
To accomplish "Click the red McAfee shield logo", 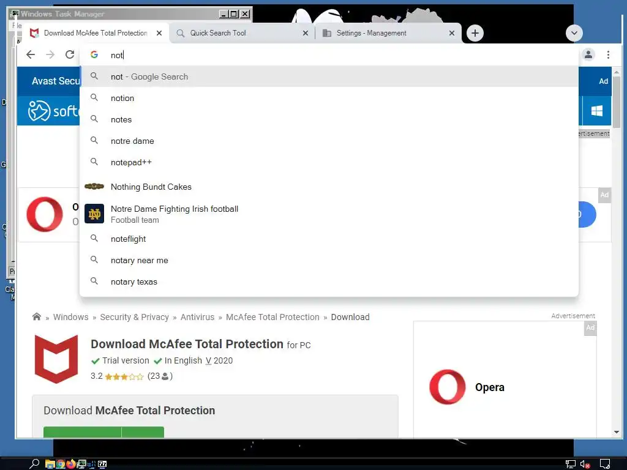I will (x=56, y=359).
